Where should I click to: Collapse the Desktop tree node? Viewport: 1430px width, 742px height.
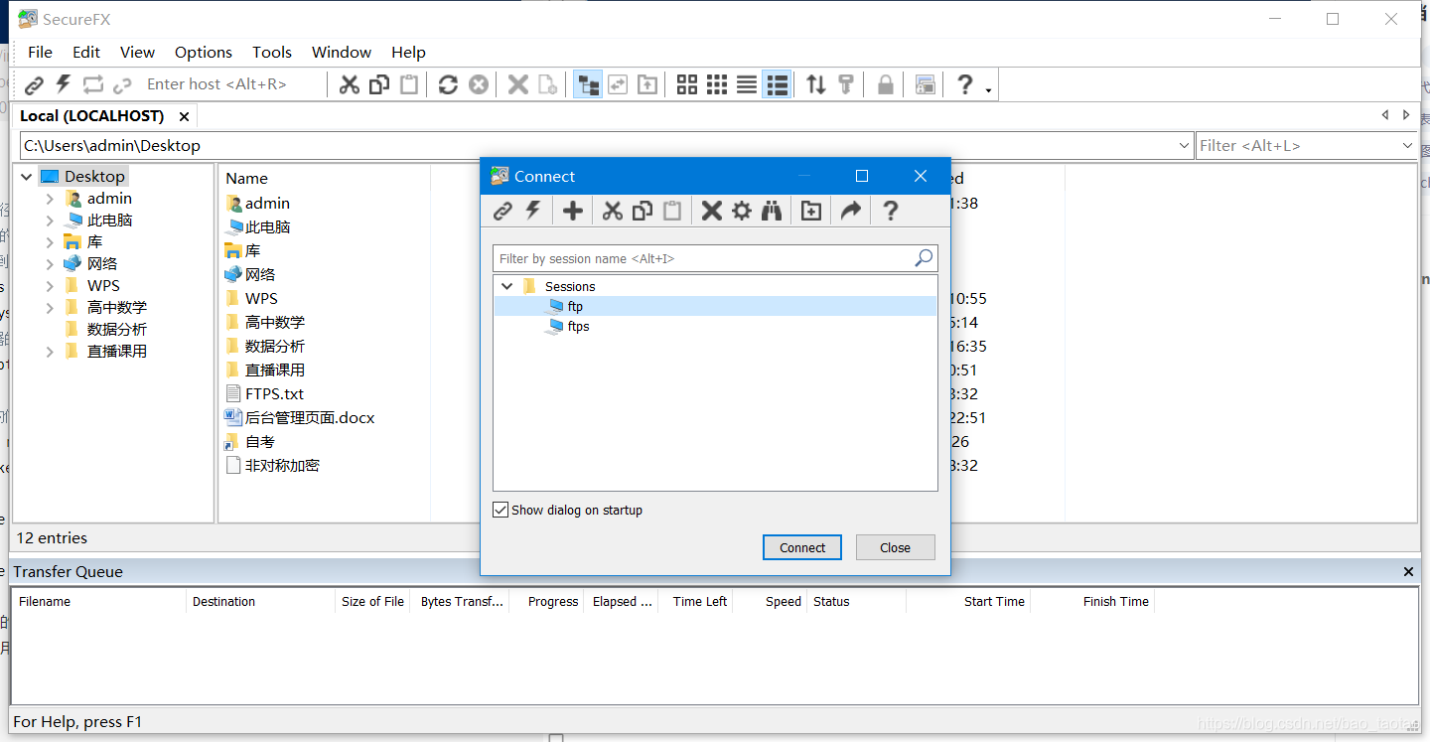pyautogui.click(x=27, y=177)
